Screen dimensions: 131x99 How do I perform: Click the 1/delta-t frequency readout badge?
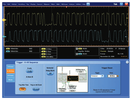pos(43,57)
